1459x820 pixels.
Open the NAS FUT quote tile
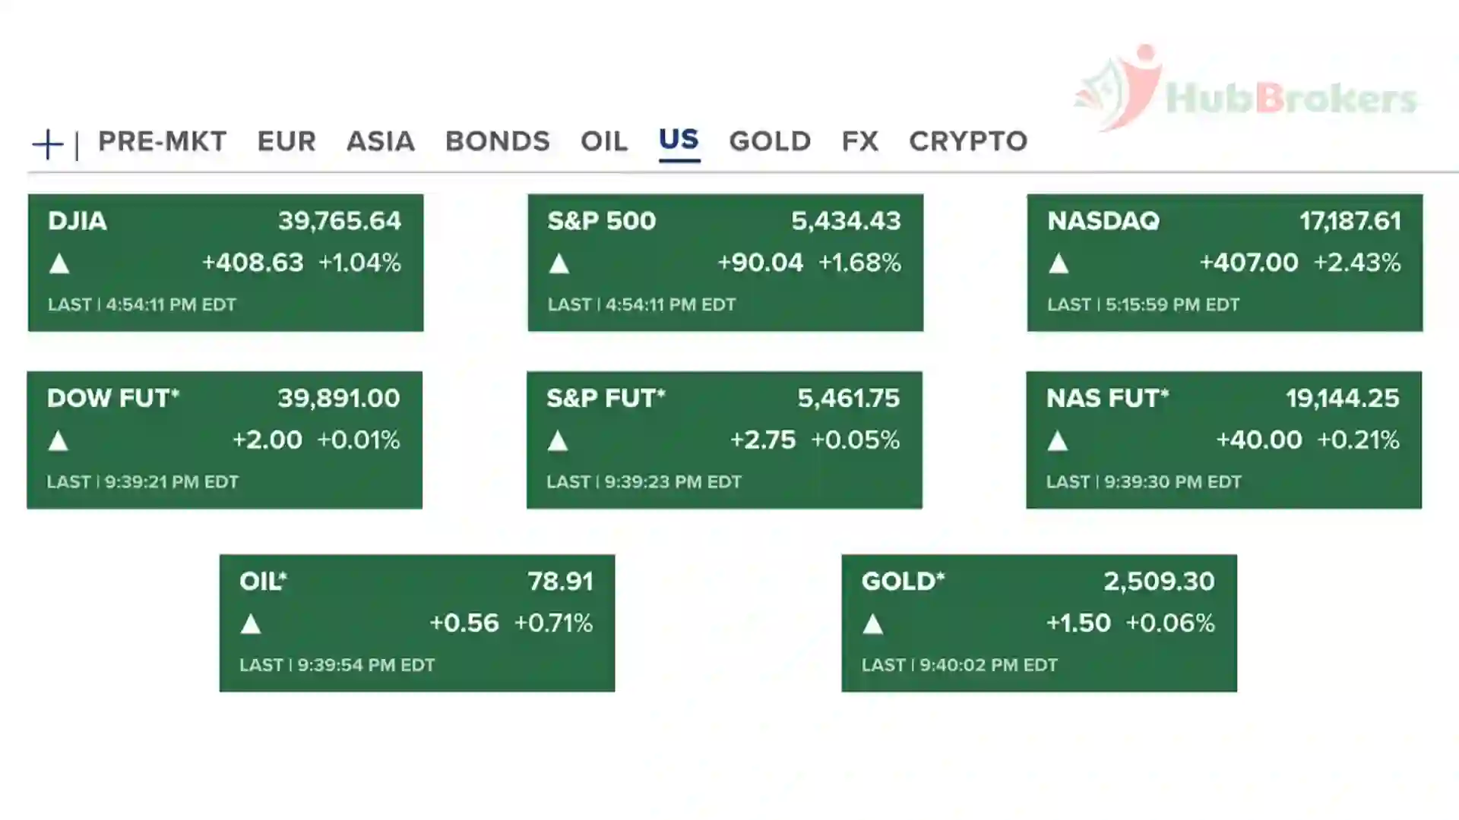click(1223, 440)
